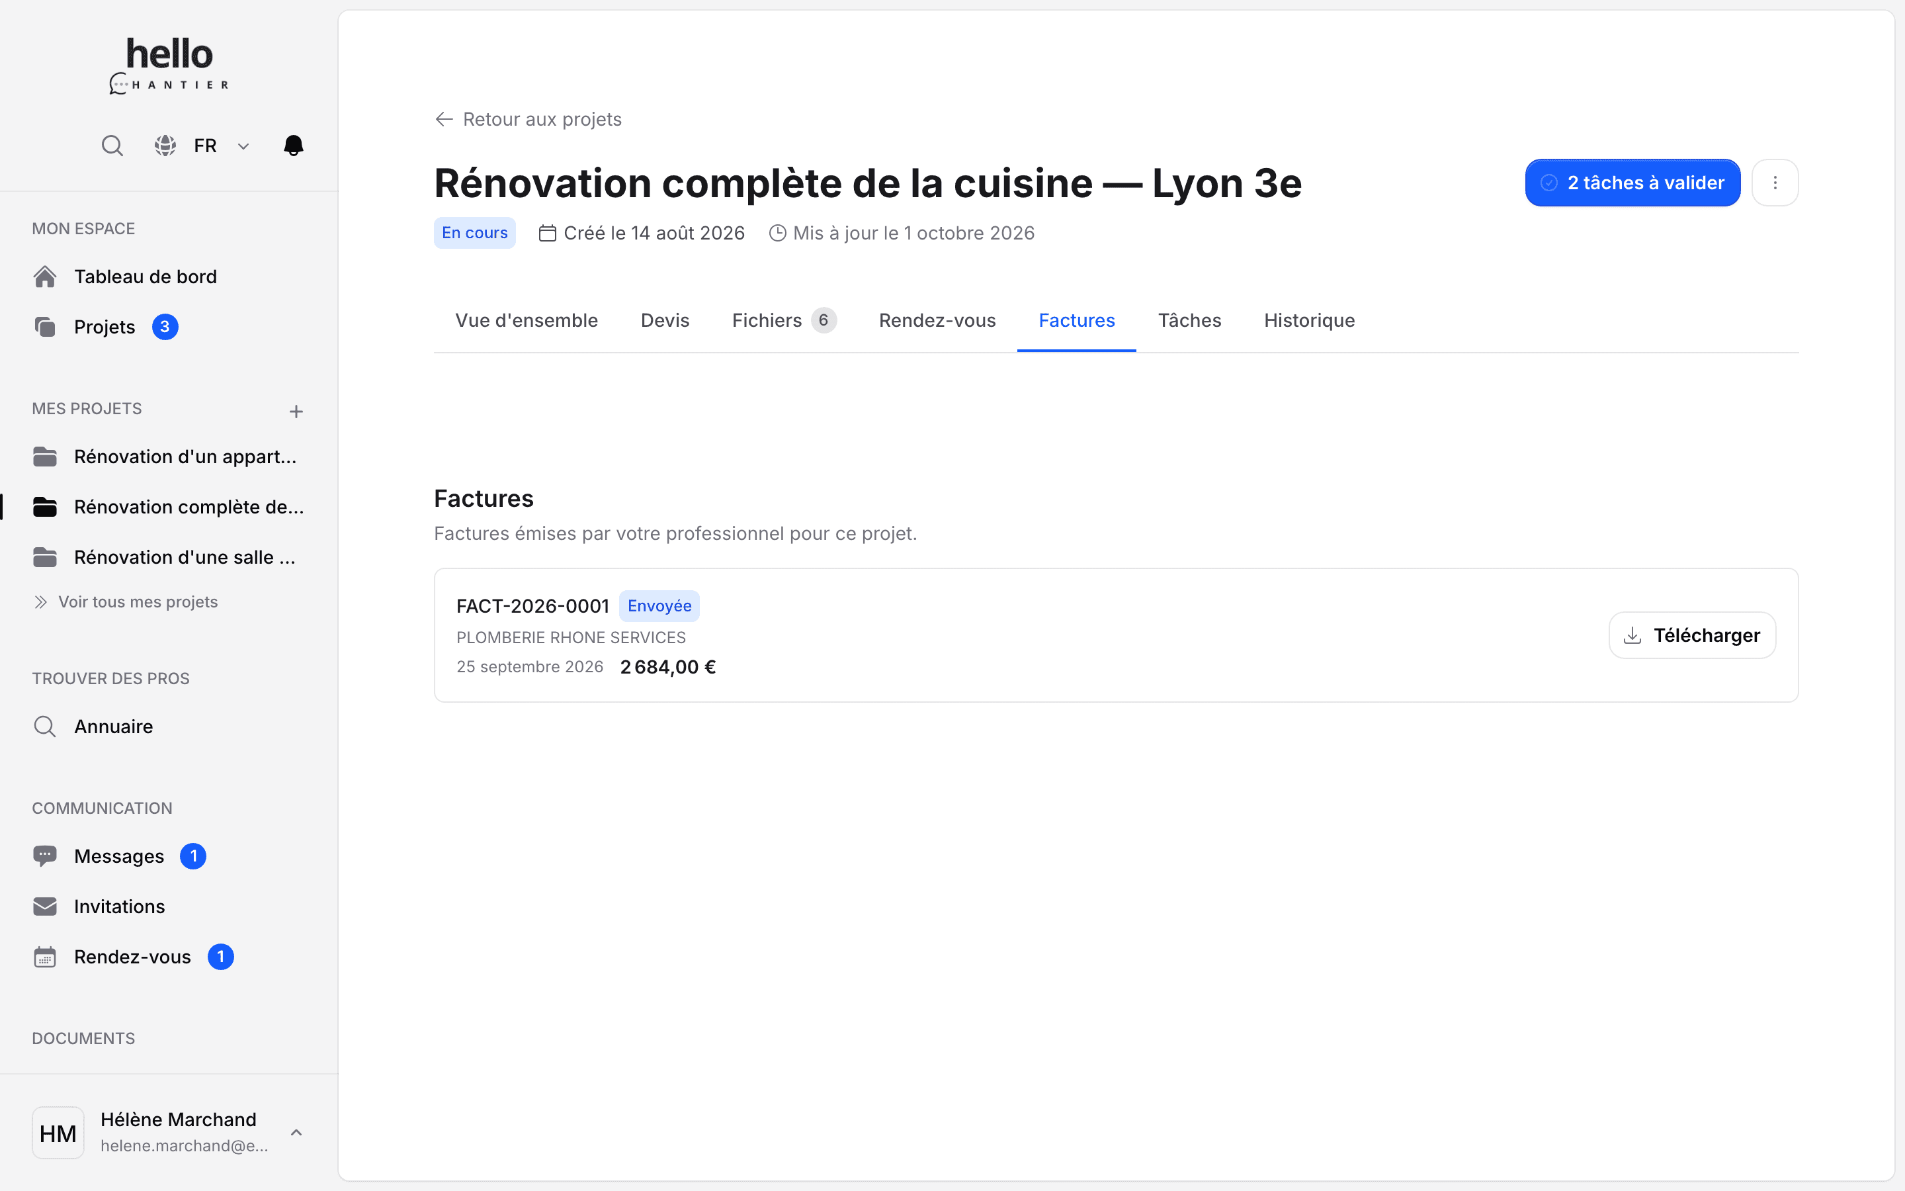This screenshot has height=1191, width=1905.
Task: Click folder icon for Rénovation complète de...
Action: [45, 507]
